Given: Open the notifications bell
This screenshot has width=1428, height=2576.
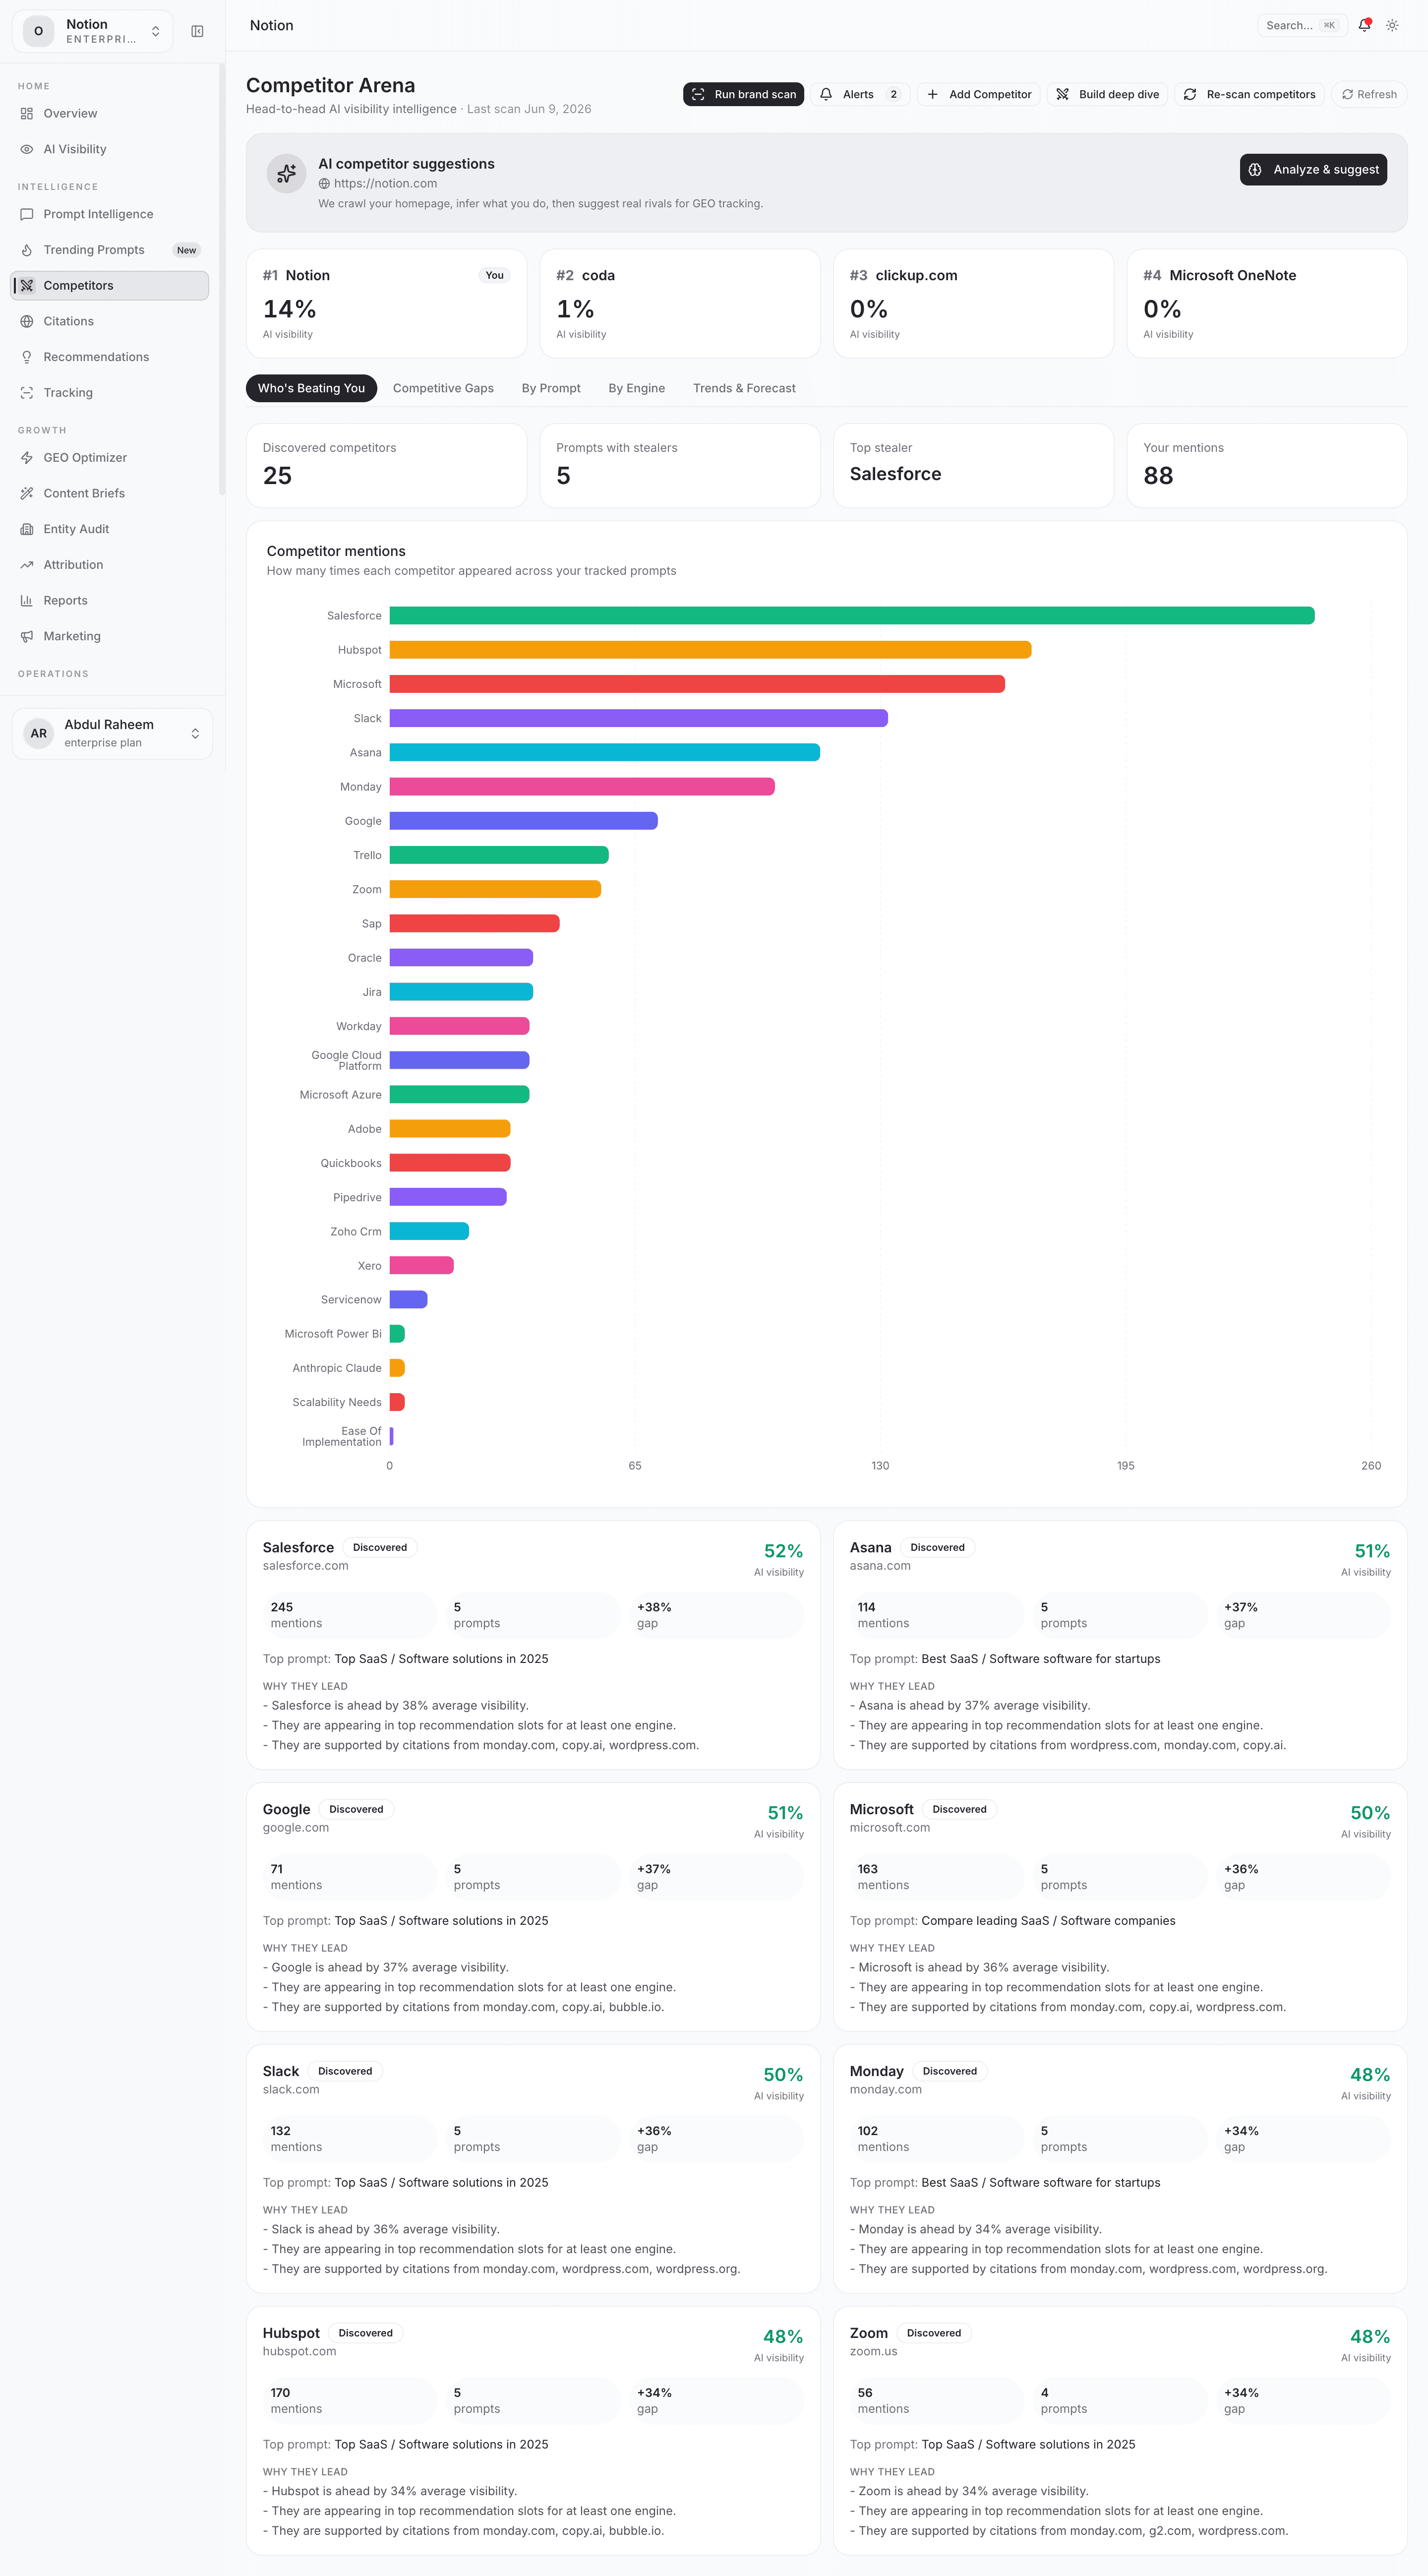Looking at the screenshot, I should 1364,25.
